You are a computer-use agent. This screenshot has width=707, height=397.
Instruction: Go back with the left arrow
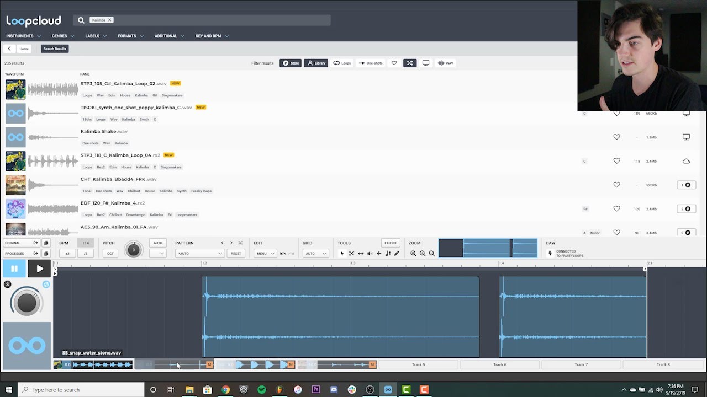(9, 49)
